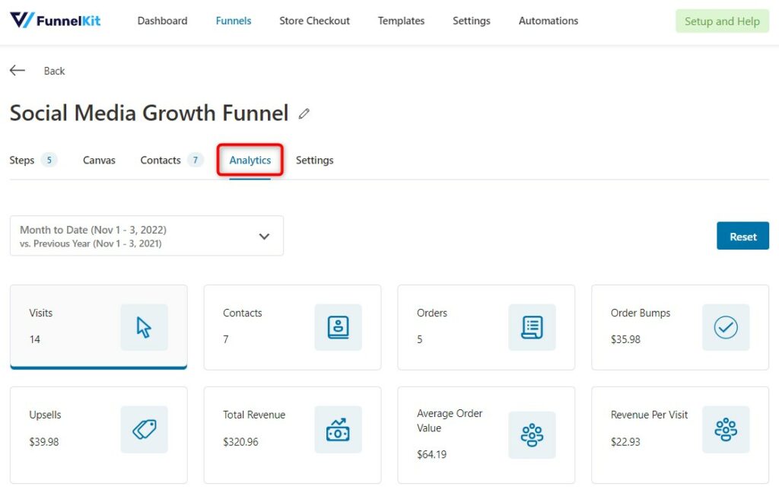The width and height of the screenshot is (779, 493).
Task: Click the $35.98 order bumps value
Action: pyautogui.click(x=625, y=339)
